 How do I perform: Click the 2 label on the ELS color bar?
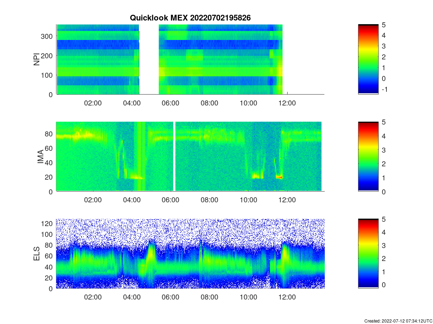384,258
